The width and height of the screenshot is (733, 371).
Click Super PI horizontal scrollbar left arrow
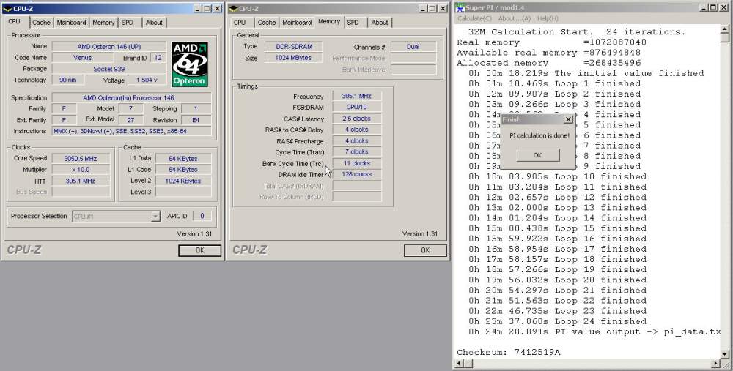(459, 363)
